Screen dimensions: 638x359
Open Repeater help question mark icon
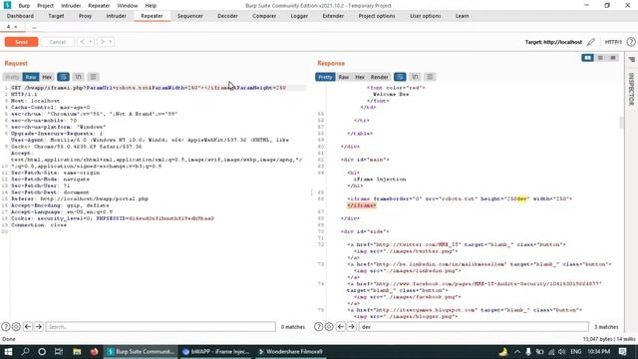tap(631, 42)
